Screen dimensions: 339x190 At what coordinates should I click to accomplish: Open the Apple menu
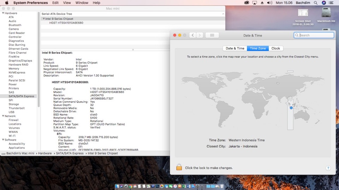7,2
